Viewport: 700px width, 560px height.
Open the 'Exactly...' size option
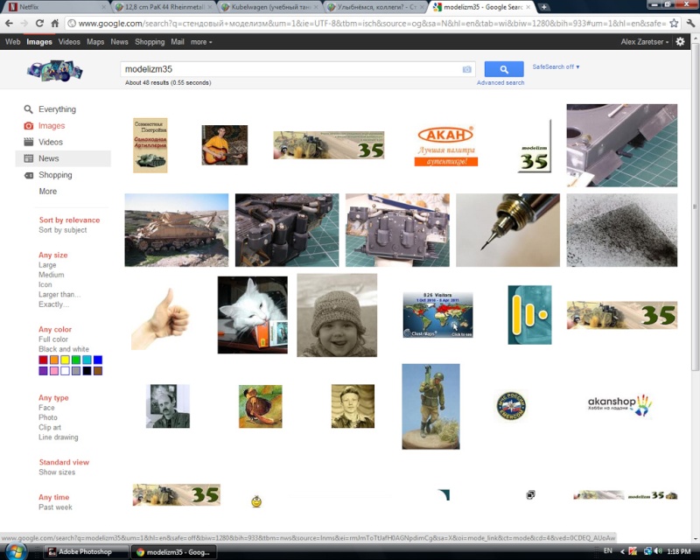click(x=53, y=304)
